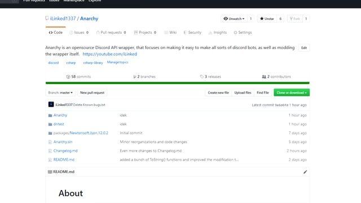The image size is (361, 203).
Task: View the 3 releases
Action: pos(210,77)
